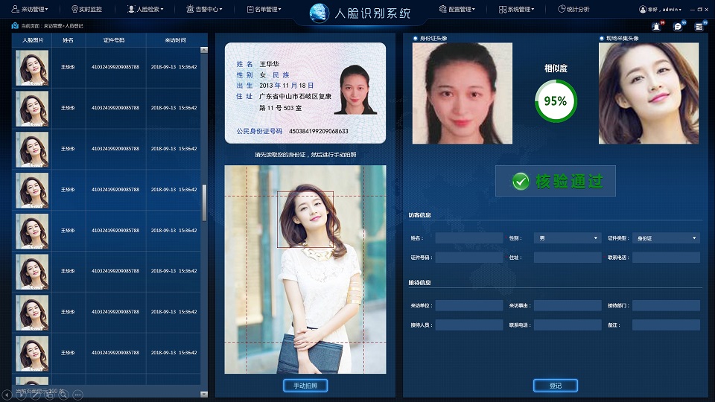The height and width of the screenshot is (402, 715).
Task: Click the live camera capture photo
Action: (305, 269)
